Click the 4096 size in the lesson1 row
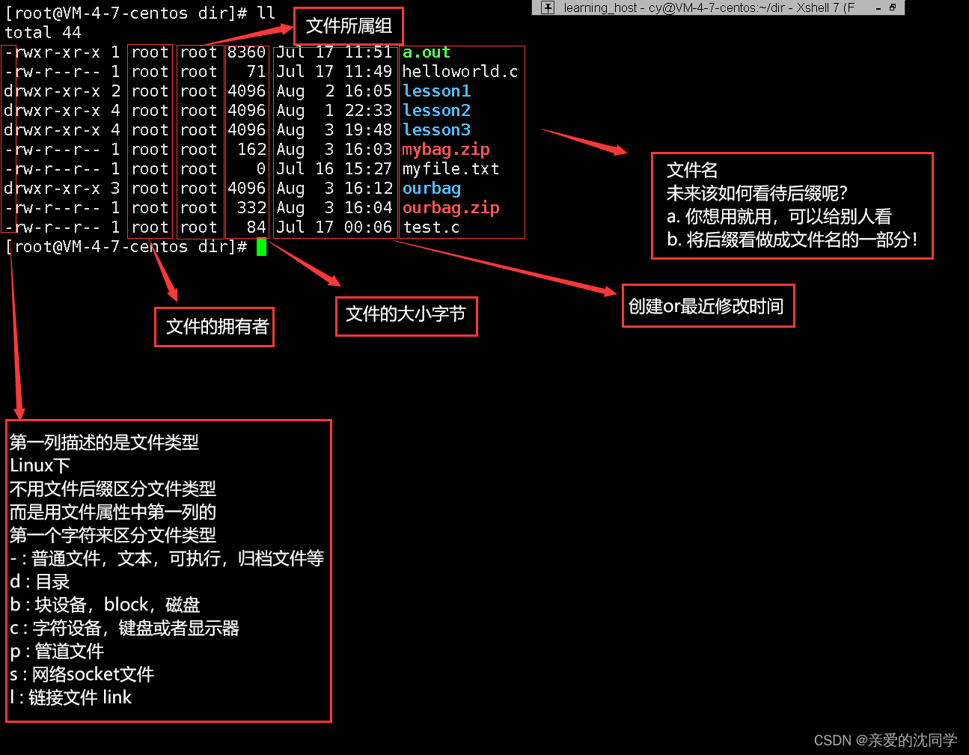The width and height of the screenshot is (969, 755). (247, 91)
